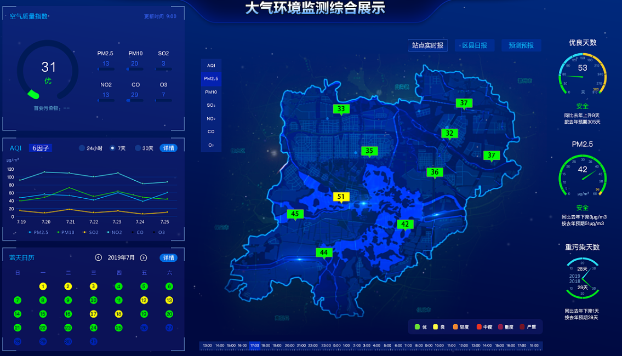The width and height of the screenshot is (622, 356).
Task: Select the 24小时 time range option
Action: coord(82,148)
